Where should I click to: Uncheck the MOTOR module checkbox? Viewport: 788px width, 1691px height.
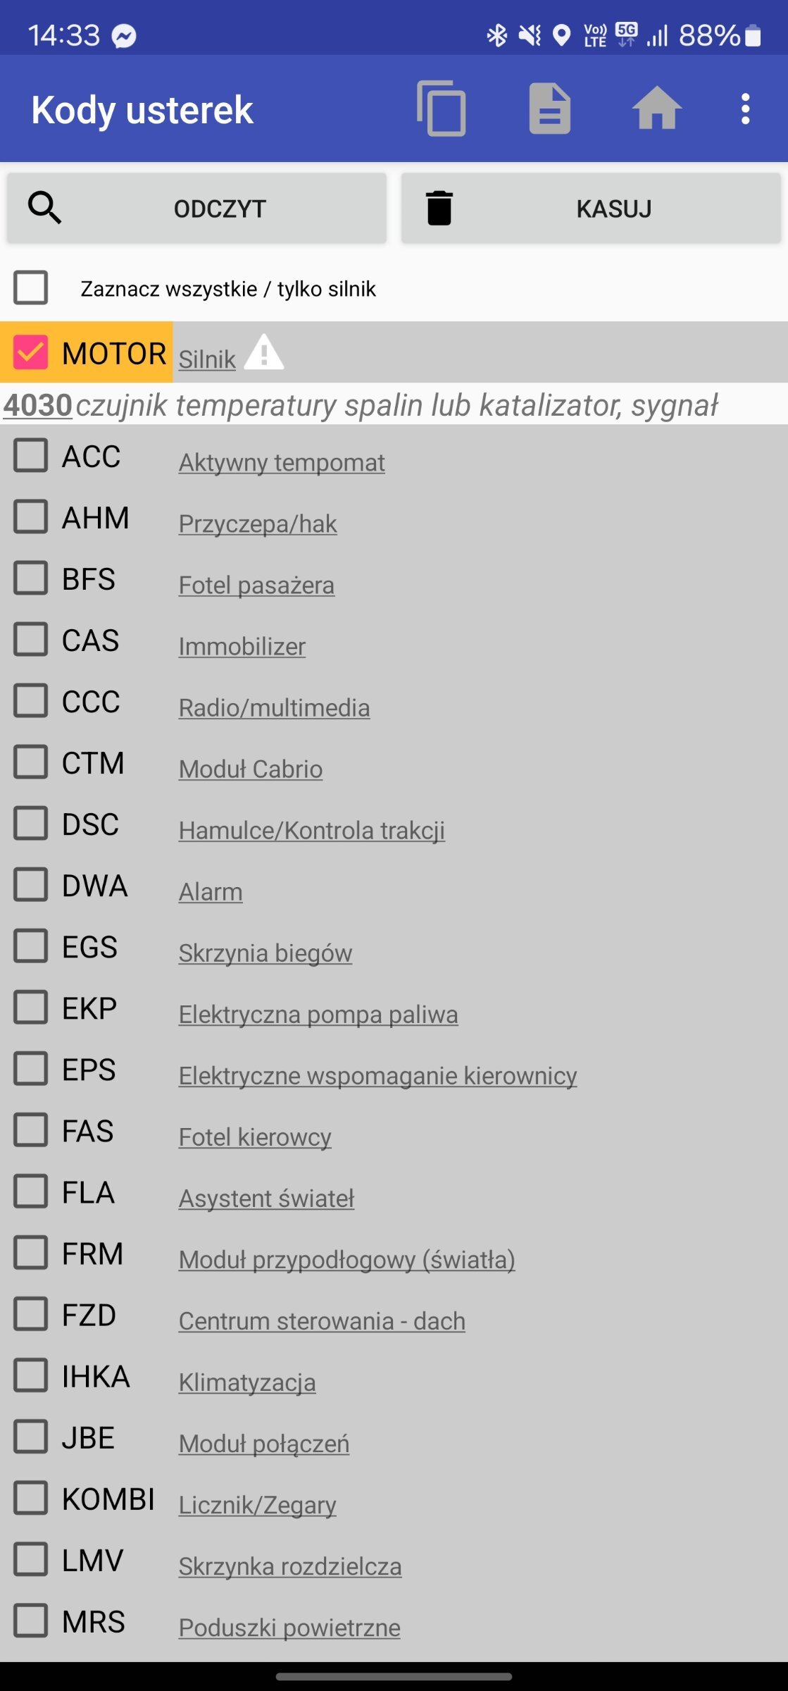coord(31,352)
